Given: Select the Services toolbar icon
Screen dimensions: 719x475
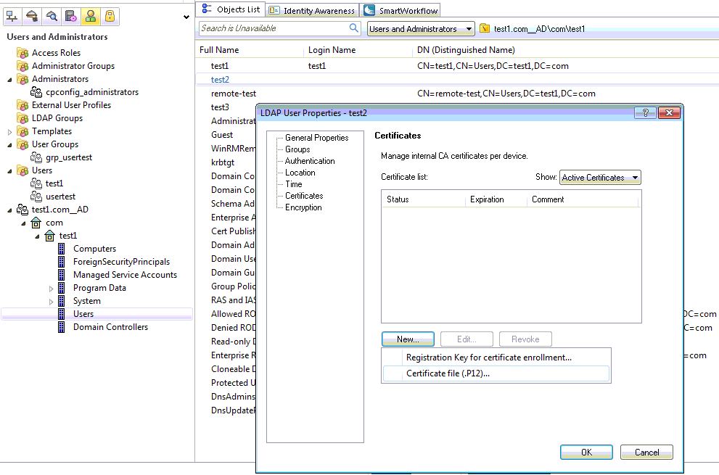Looking at the screenshot, I should [x=32, y=17].
